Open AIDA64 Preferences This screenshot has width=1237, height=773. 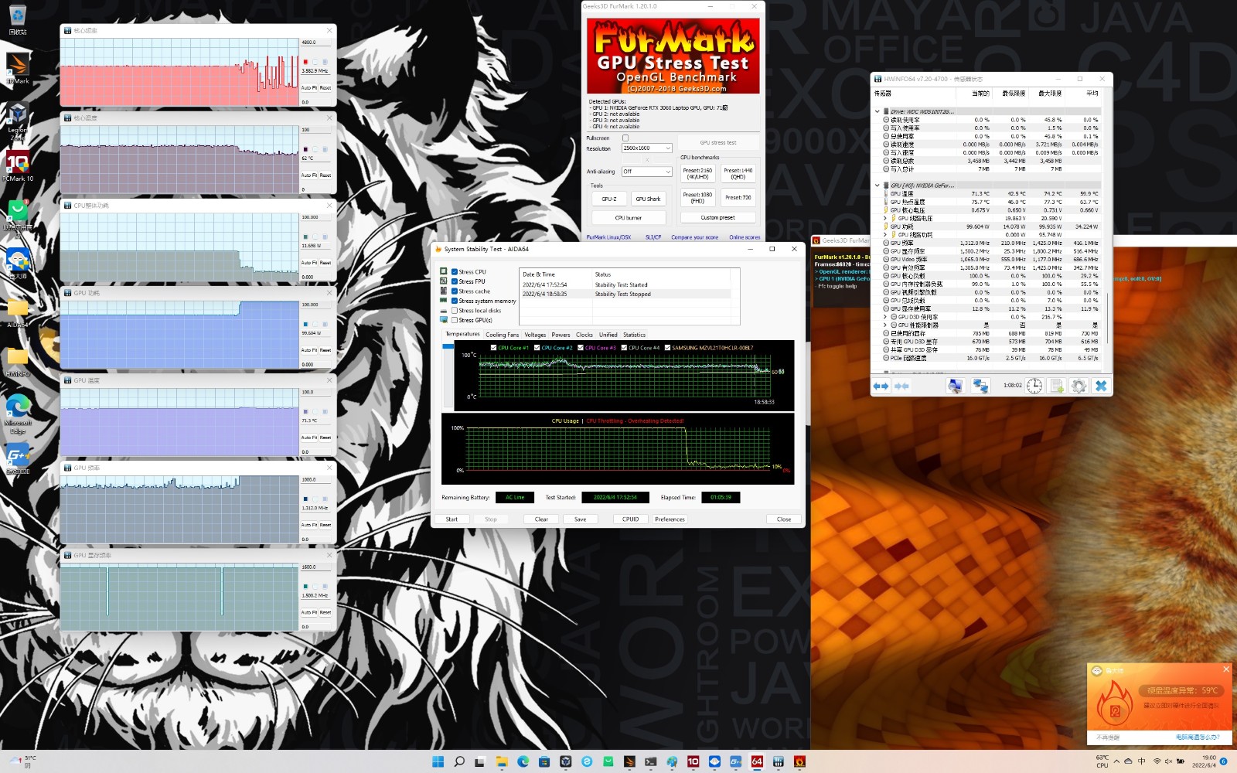[670, 519]
